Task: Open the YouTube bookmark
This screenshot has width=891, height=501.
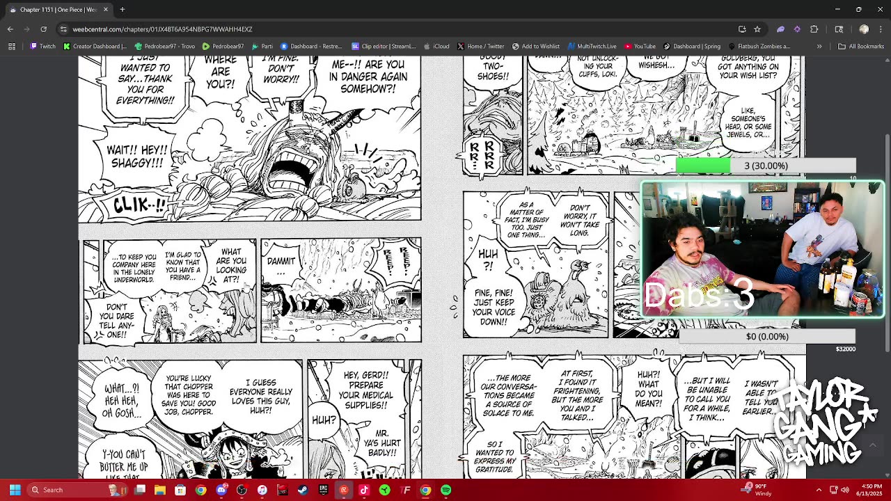Action: click(640, 47)
